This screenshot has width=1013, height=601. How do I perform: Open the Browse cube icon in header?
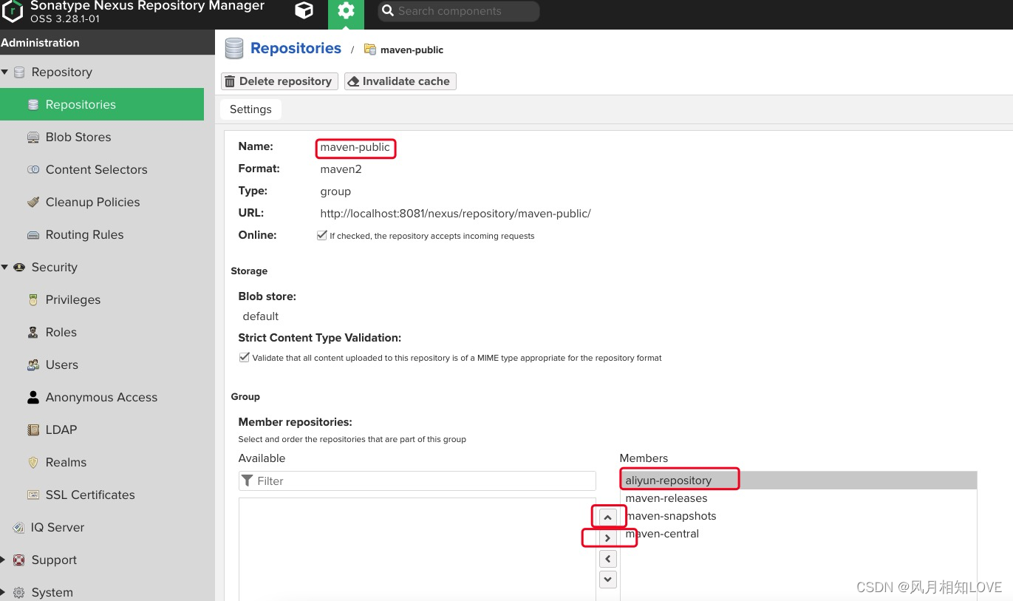(x=304, y=10)
